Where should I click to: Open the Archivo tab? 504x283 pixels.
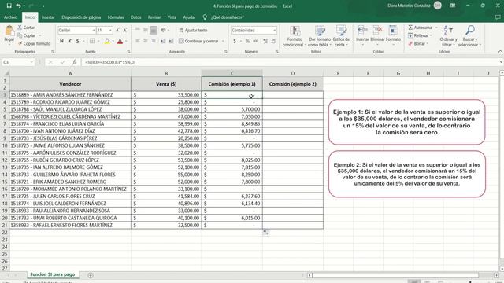point(10,17)
